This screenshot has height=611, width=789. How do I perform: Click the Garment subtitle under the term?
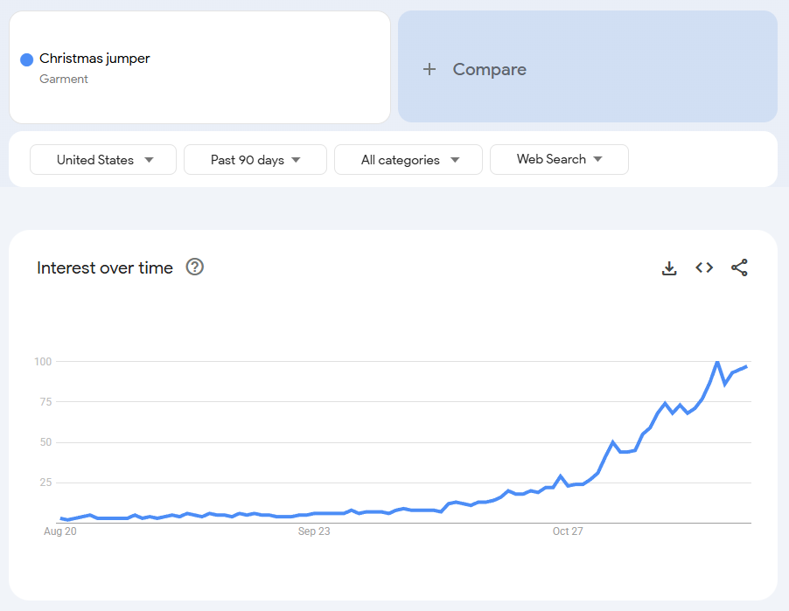click(x=64, y=80)
